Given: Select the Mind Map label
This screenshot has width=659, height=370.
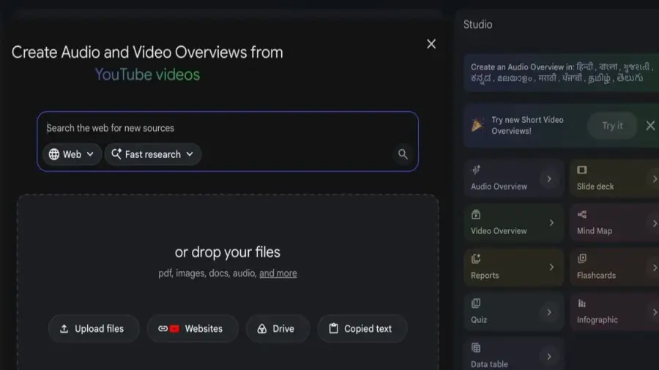Looking at the screenshot, I should pos(595,231).
